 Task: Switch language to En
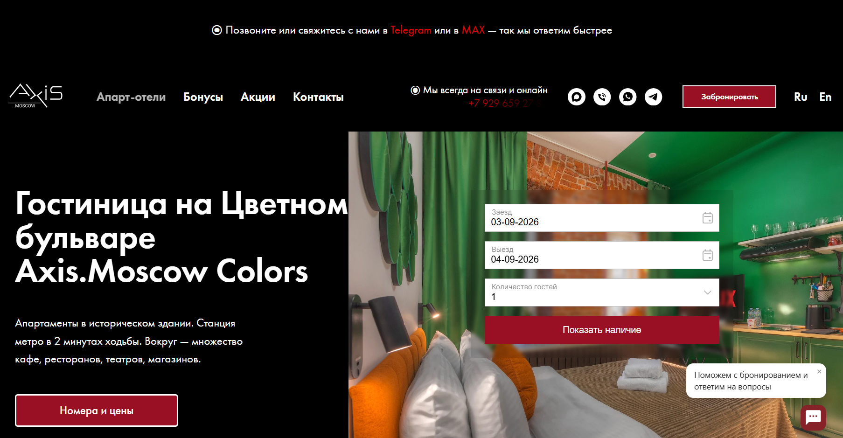pyautogui.click(x=825, y=97)
